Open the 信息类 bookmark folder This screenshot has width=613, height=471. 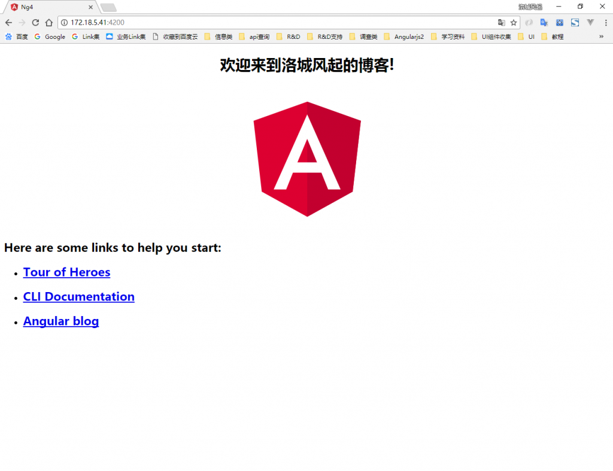(219, 37)
